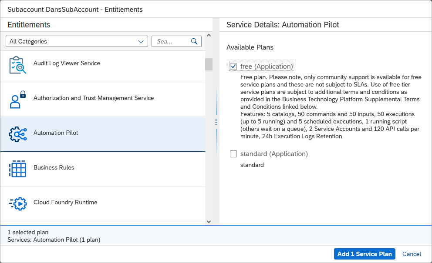Click the Audit Log Viewer Service icon

[17, 65]
